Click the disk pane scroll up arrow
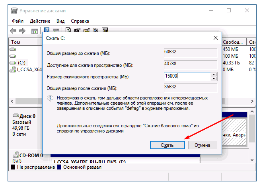 252,112
